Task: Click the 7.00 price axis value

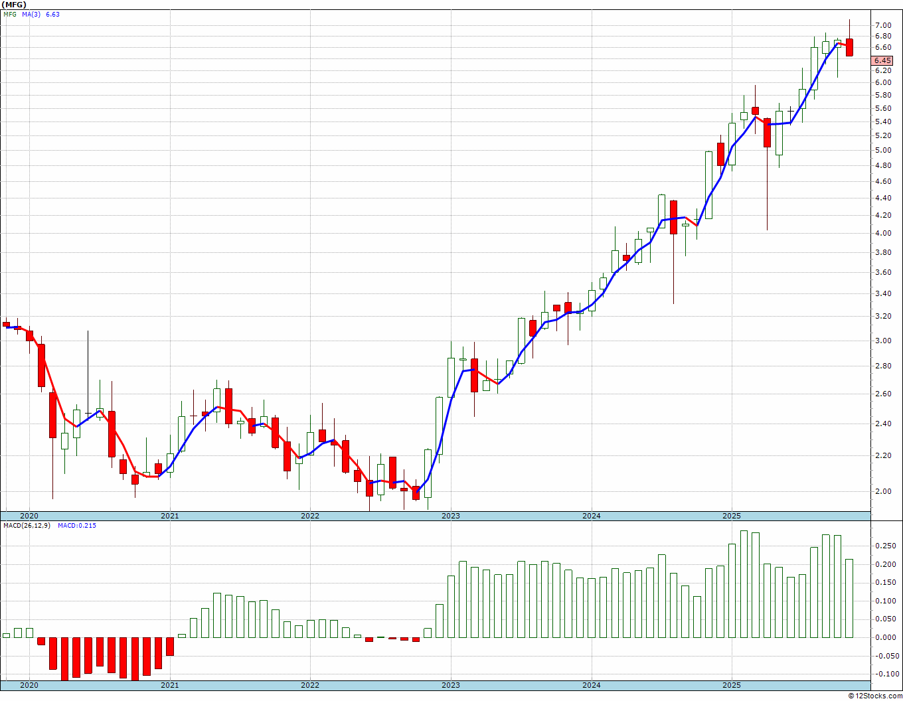Action: point(883,25)
